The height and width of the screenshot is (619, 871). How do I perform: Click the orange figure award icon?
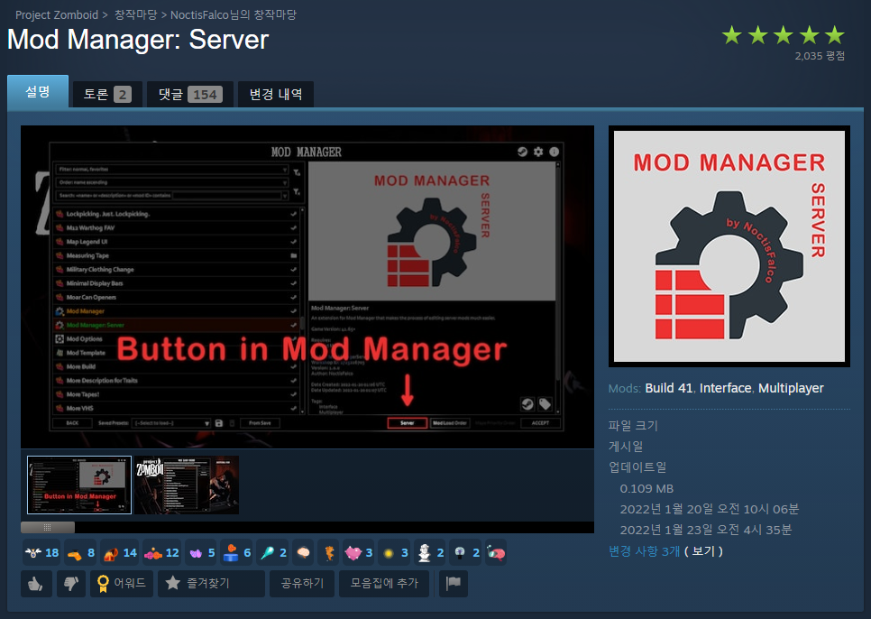329,552
